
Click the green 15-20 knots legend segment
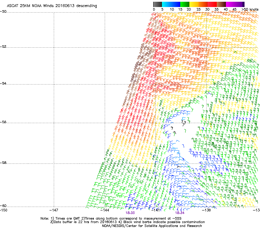pos(185,4)
